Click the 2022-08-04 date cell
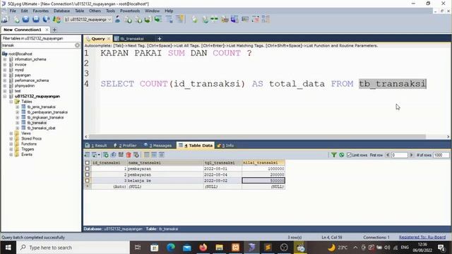Screen dimensions: 452x254 (x=222, y=175)
